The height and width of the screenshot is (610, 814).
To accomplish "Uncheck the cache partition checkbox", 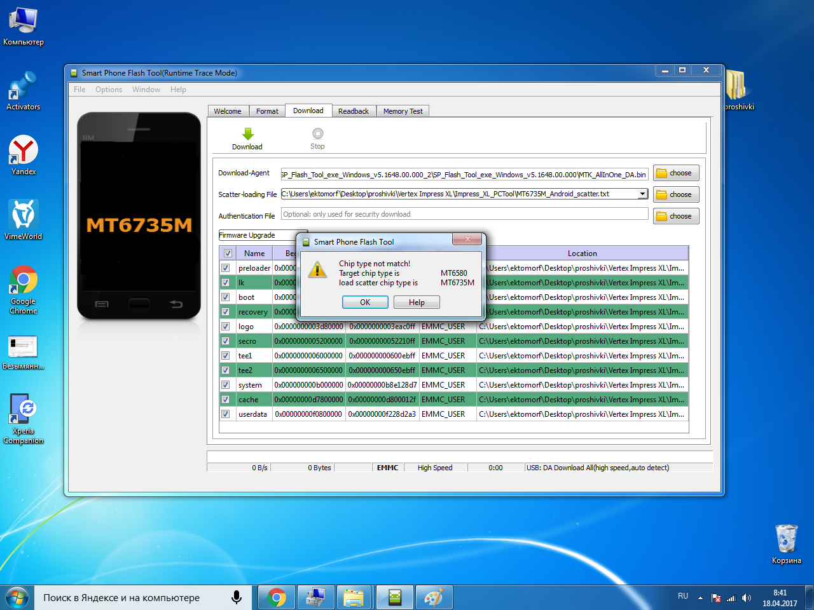I will [225, 399].
